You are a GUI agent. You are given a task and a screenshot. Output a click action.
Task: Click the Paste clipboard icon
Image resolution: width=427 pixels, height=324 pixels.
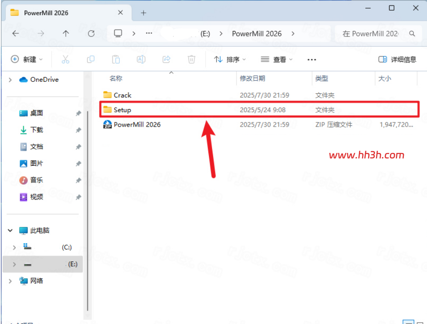(116, 59)
